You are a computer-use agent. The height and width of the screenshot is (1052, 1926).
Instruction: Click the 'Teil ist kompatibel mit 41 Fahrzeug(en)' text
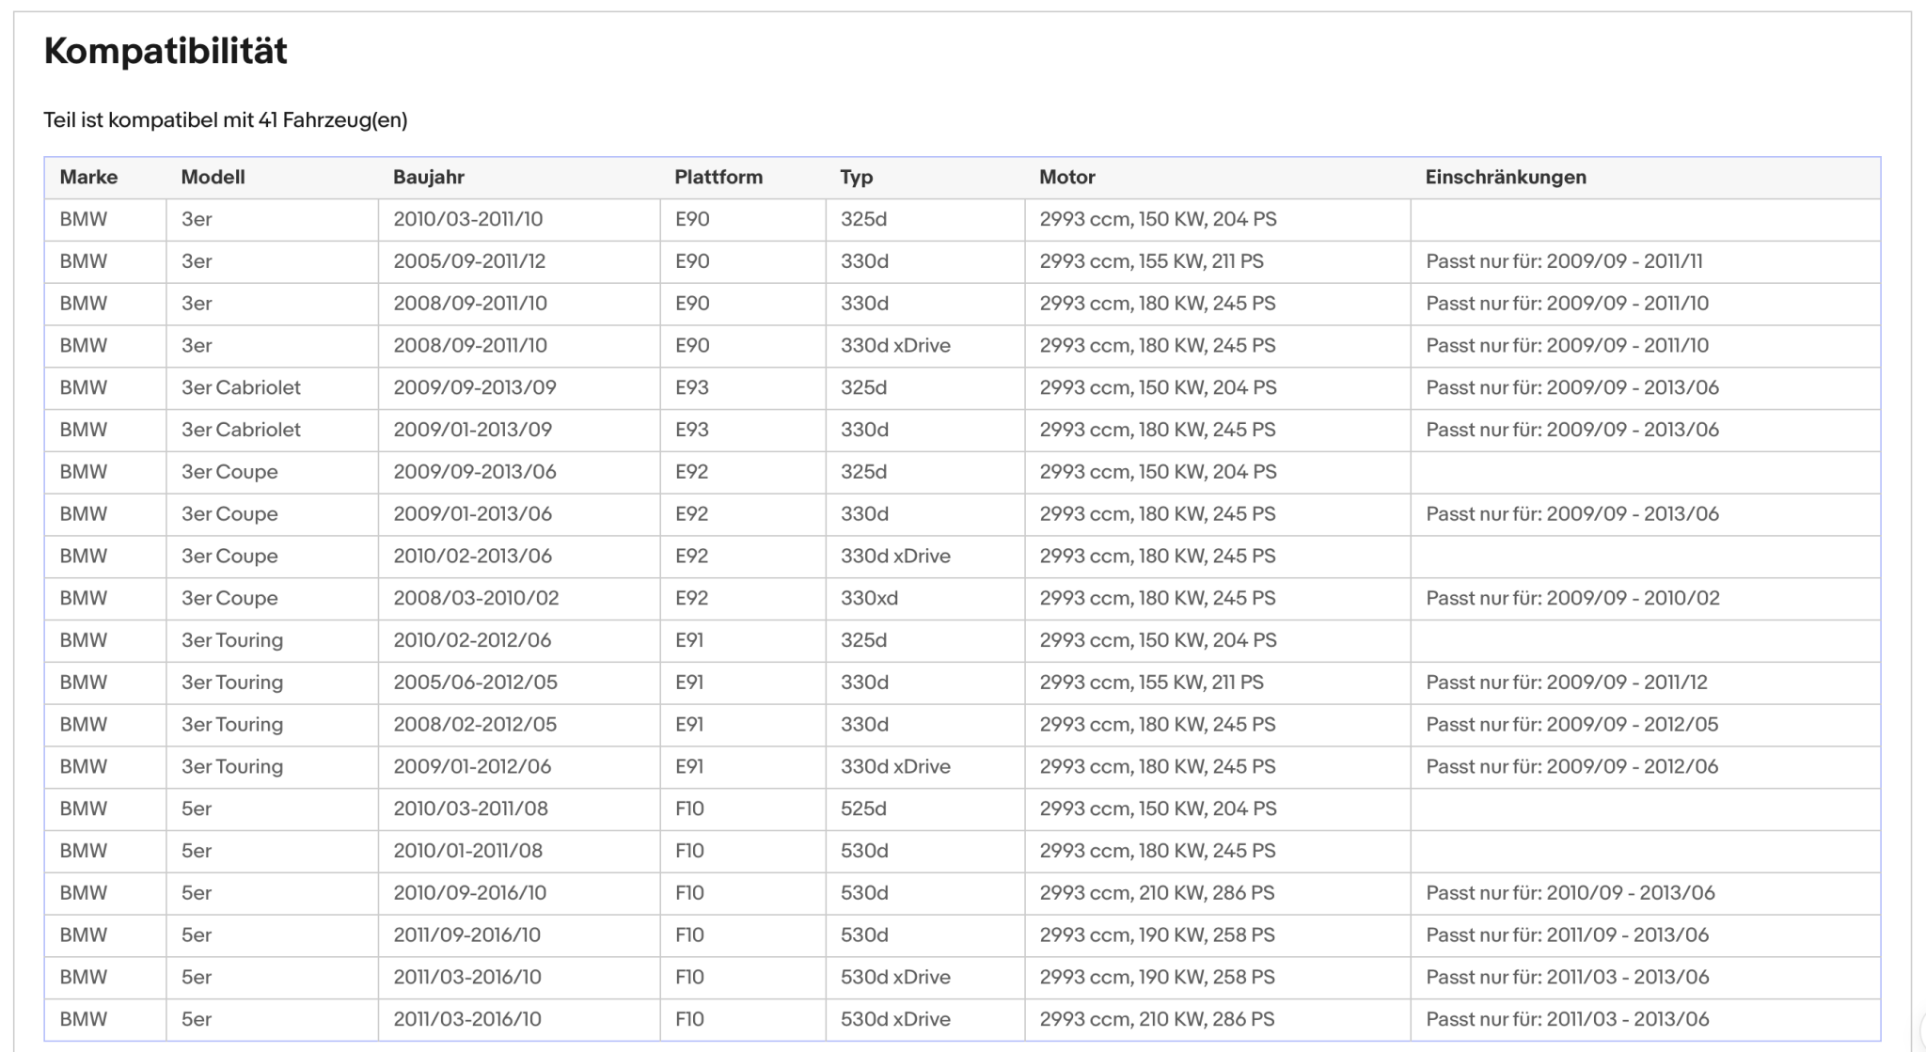point(226,120)
